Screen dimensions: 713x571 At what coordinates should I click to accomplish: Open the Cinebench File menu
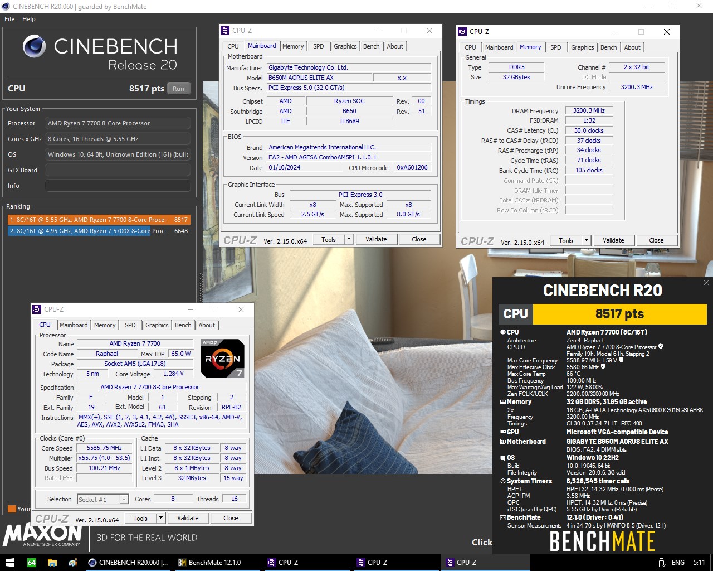(9, 19)
